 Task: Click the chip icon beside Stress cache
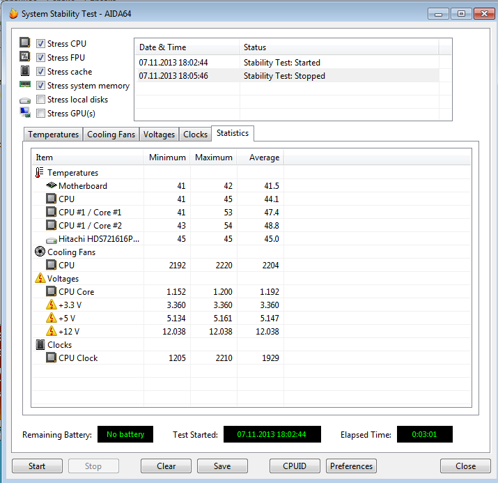click(x=25, y=70)
